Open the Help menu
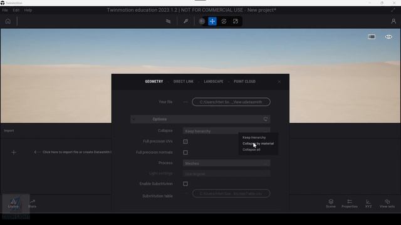Viewport: 401px width, 225px height. [28, 10]
